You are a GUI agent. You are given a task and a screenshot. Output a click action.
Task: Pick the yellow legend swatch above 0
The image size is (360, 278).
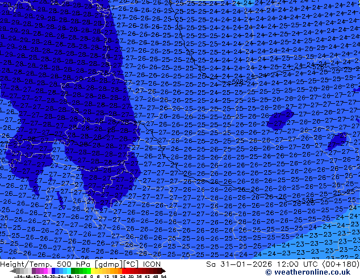93,271
